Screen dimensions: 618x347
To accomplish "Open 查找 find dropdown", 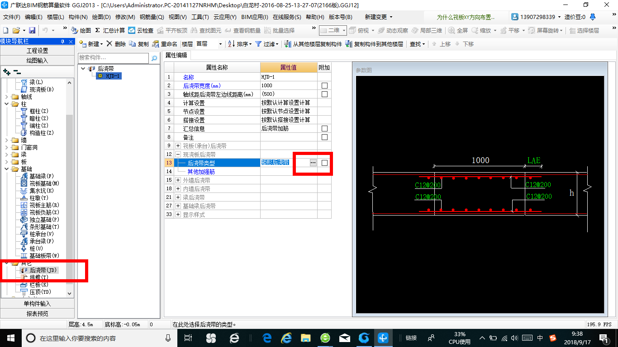I will pyautogui.click(x=418, y=44).
